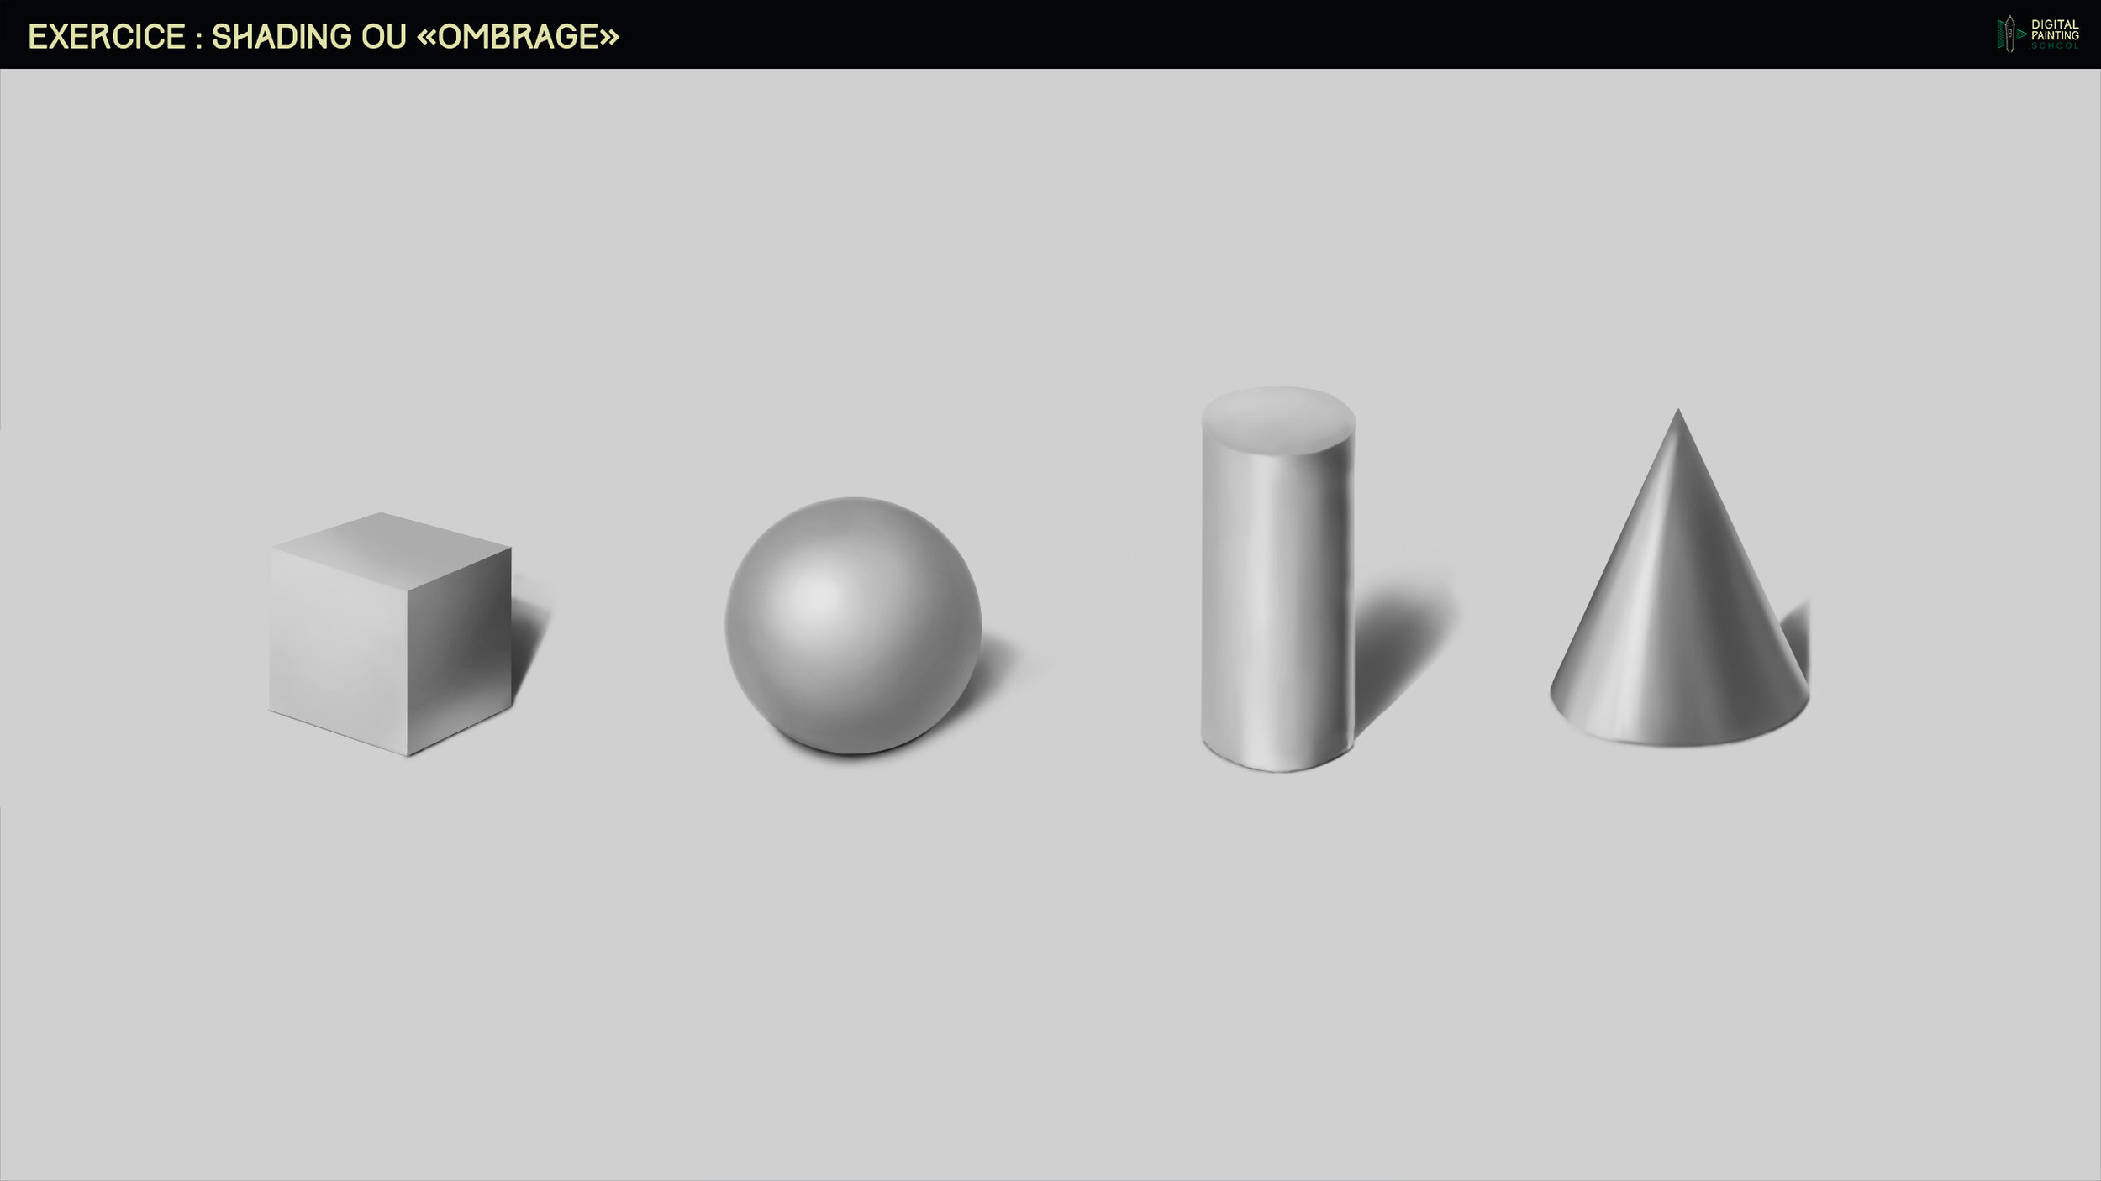Select the shaded sphere
Screen dimensions: 2101x1181
[852, 626]
